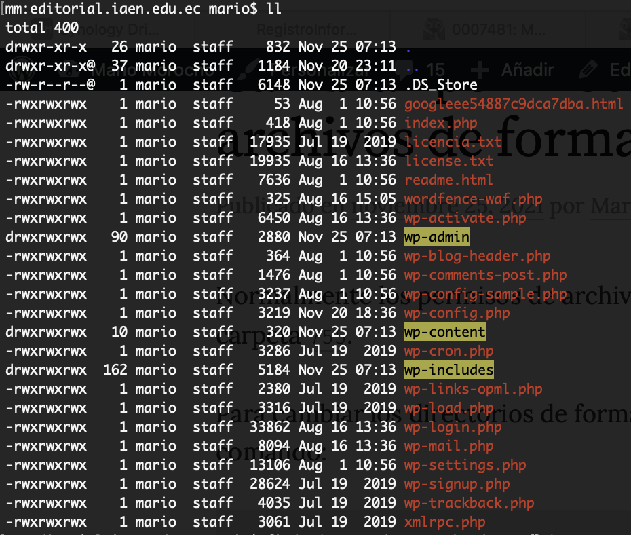Click the wp-login.php entry
This screenshot has width=631, height=535.
[x=453, y=427]
